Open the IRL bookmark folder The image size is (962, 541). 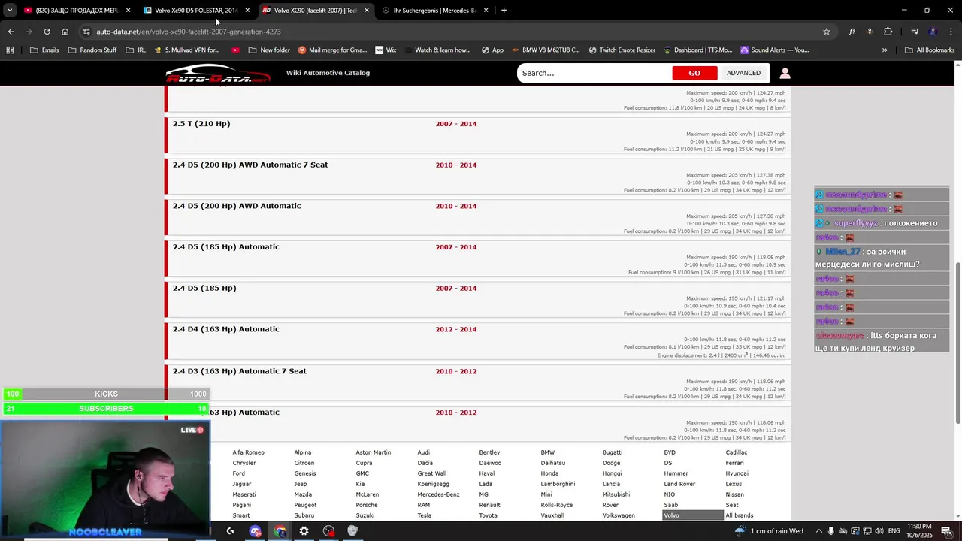136,50
